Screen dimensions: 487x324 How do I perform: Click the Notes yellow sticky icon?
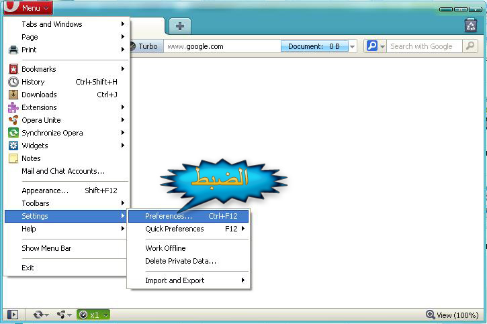click(x=13, y=158)
